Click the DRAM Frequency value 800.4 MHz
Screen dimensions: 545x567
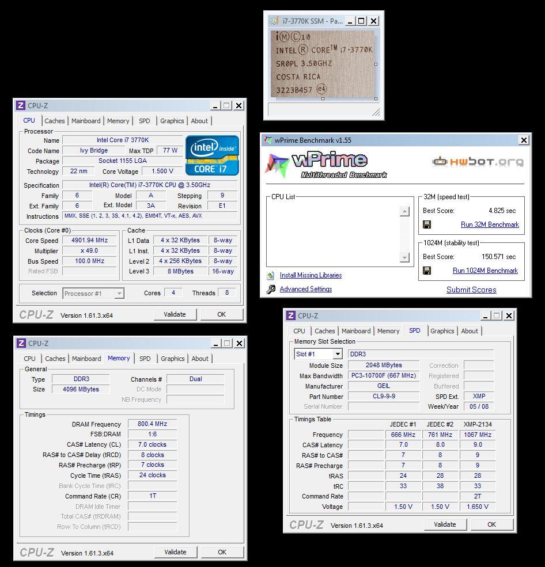coord(152,424)
